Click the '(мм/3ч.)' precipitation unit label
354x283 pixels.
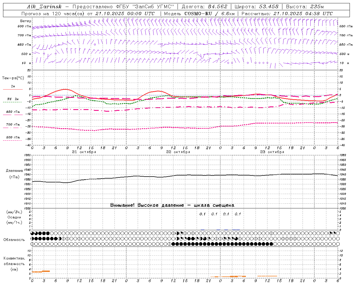pos(14,212)
